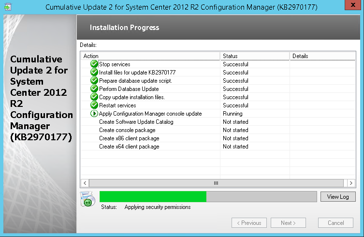Click running arrow icon beside Apply Configuration Manager console update

point(94,113)
